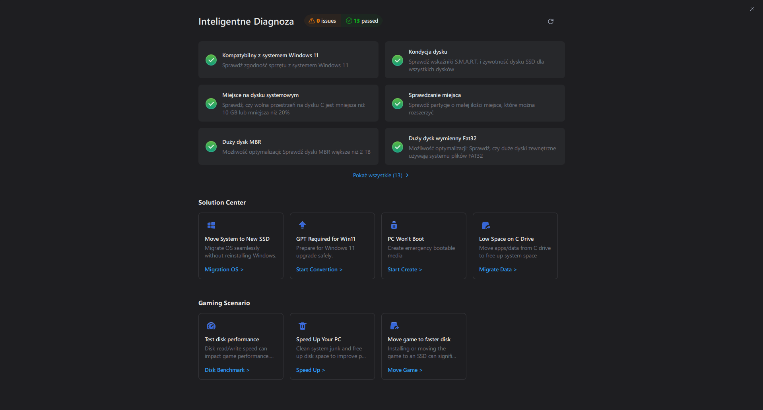Click the up arrow icon on GPT Required card
Screen dimensions: 763x410
[x=303, y=225]
